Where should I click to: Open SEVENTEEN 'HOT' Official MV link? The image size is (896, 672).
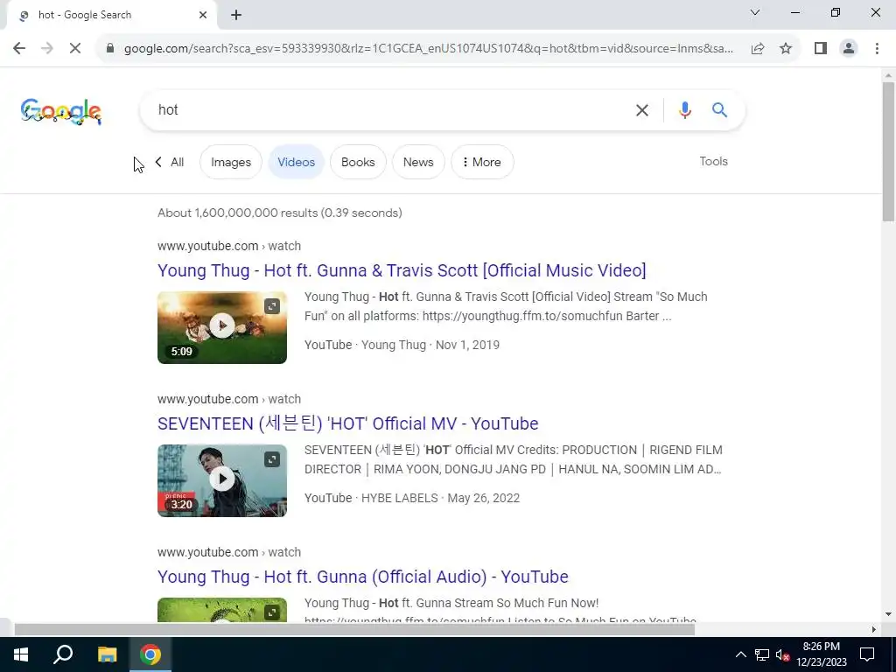click(x=347, y=423)
